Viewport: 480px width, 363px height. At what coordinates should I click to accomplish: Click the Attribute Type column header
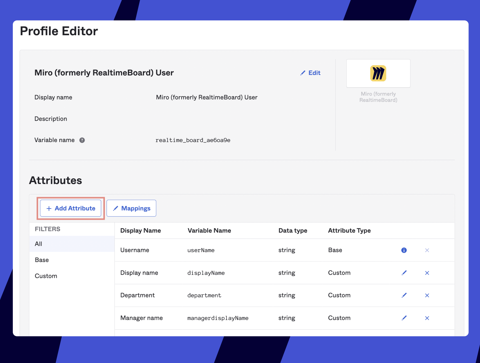coord(349,231)
